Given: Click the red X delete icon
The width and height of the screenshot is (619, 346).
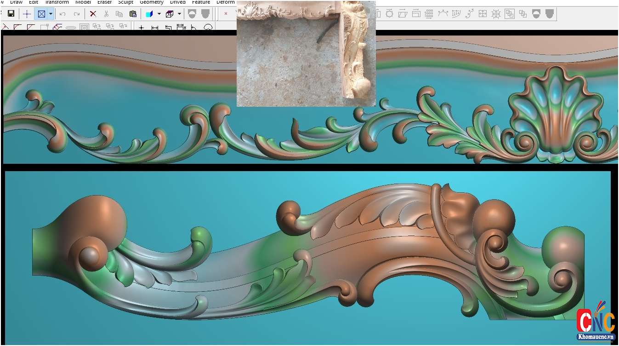Looking at the screenshot, I should pos(93,14).
